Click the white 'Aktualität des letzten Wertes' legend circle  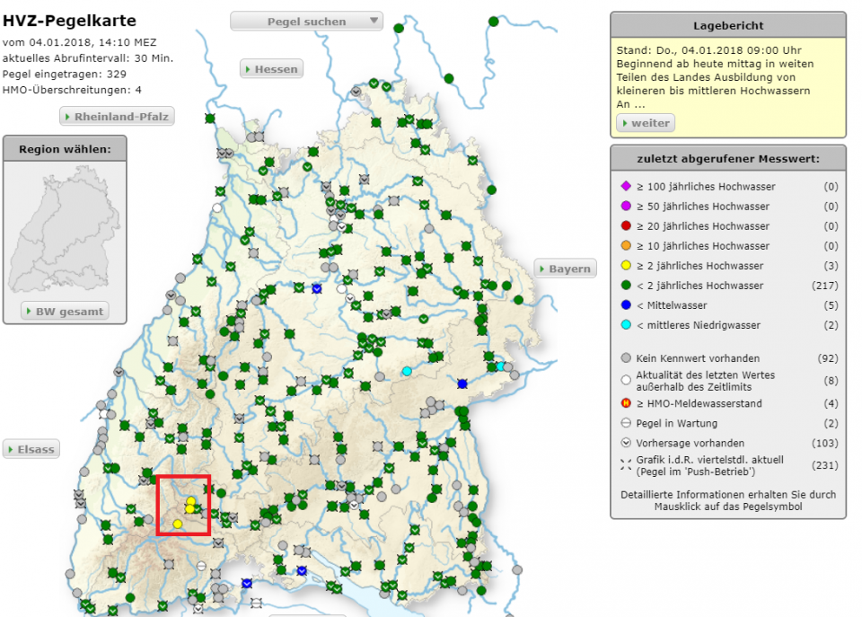pos(626,380)
